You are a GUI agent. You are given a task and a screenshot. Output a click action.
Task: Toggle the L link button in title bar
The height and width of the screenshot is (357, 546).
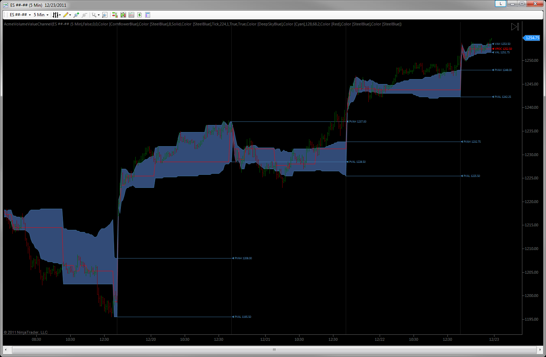coord(500,4)
